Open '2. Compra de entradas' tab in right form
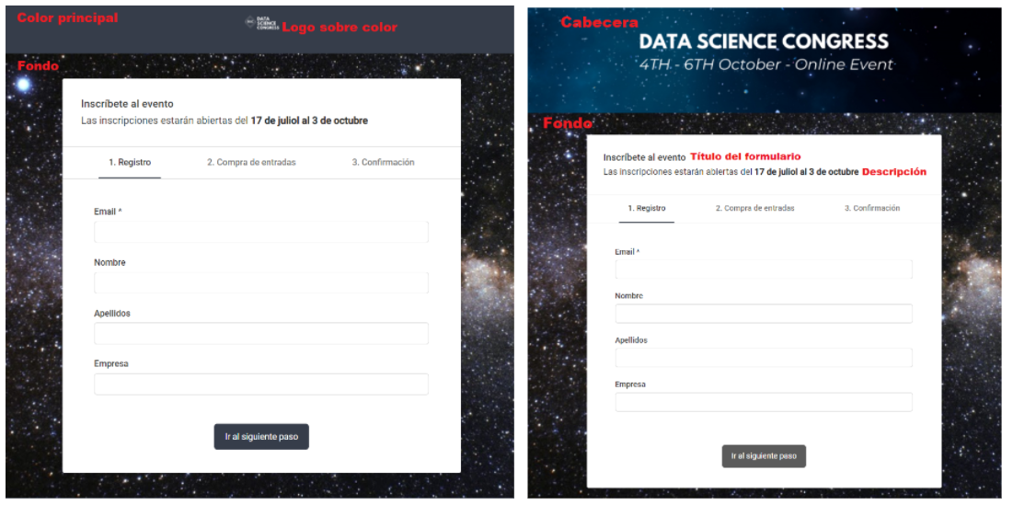1013x505 pixels. click(x=755, y=209)
